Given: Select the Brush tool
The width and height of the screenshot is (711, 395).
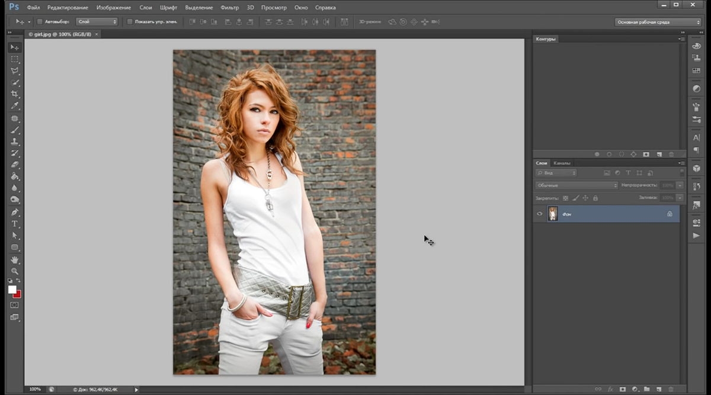Looking at the screenshot, I should click(15, 130).
